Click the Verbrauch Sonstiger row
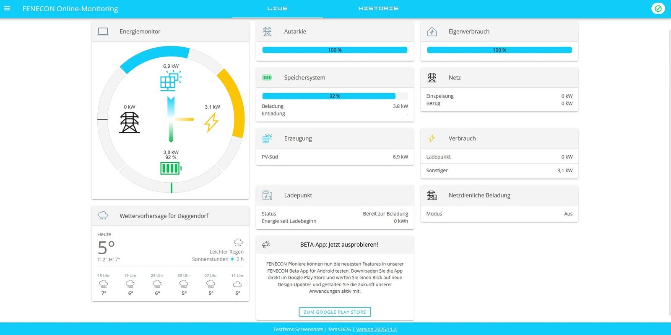This screenshot has height=335, width=671. click(499, 171)
